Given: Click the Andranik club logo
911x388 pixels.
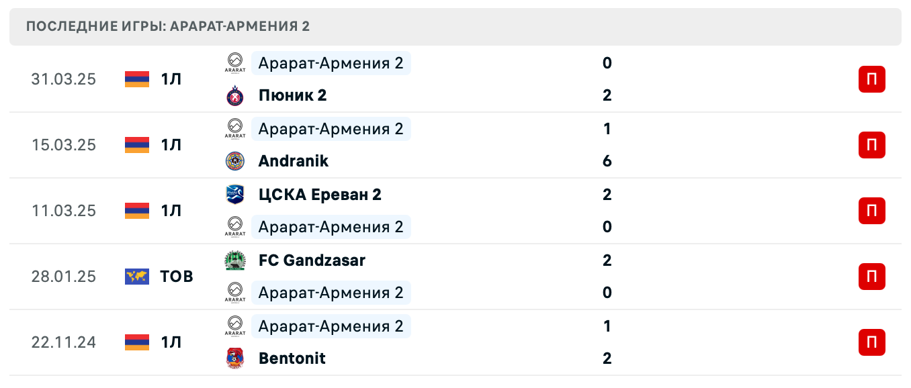Looking at the screenshot, I should pos(235,160).
